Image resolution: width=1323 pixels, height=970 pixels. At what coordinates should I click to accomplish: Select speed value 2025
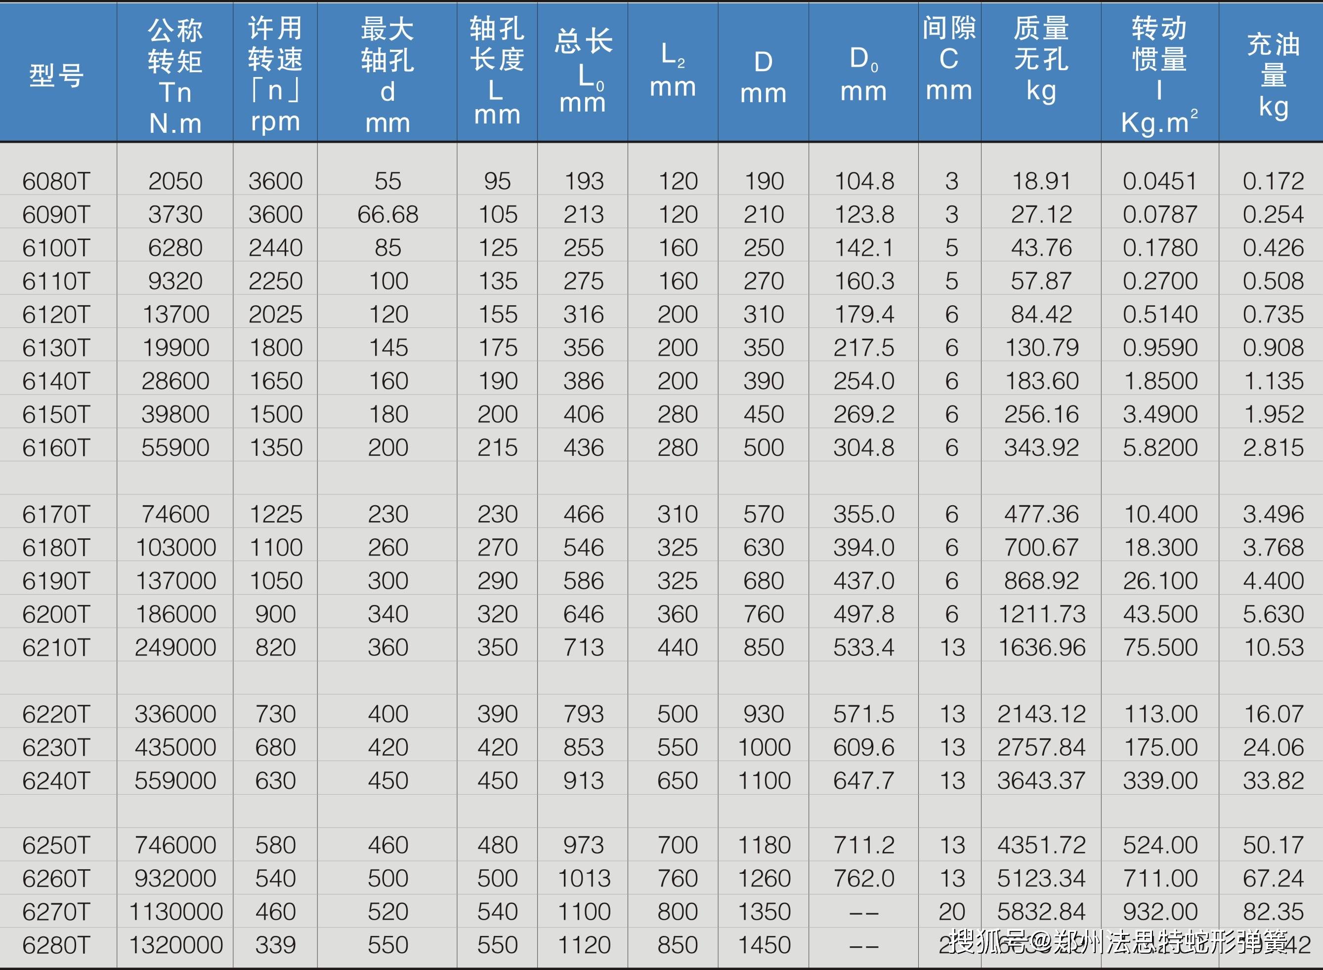coord(275,315)
